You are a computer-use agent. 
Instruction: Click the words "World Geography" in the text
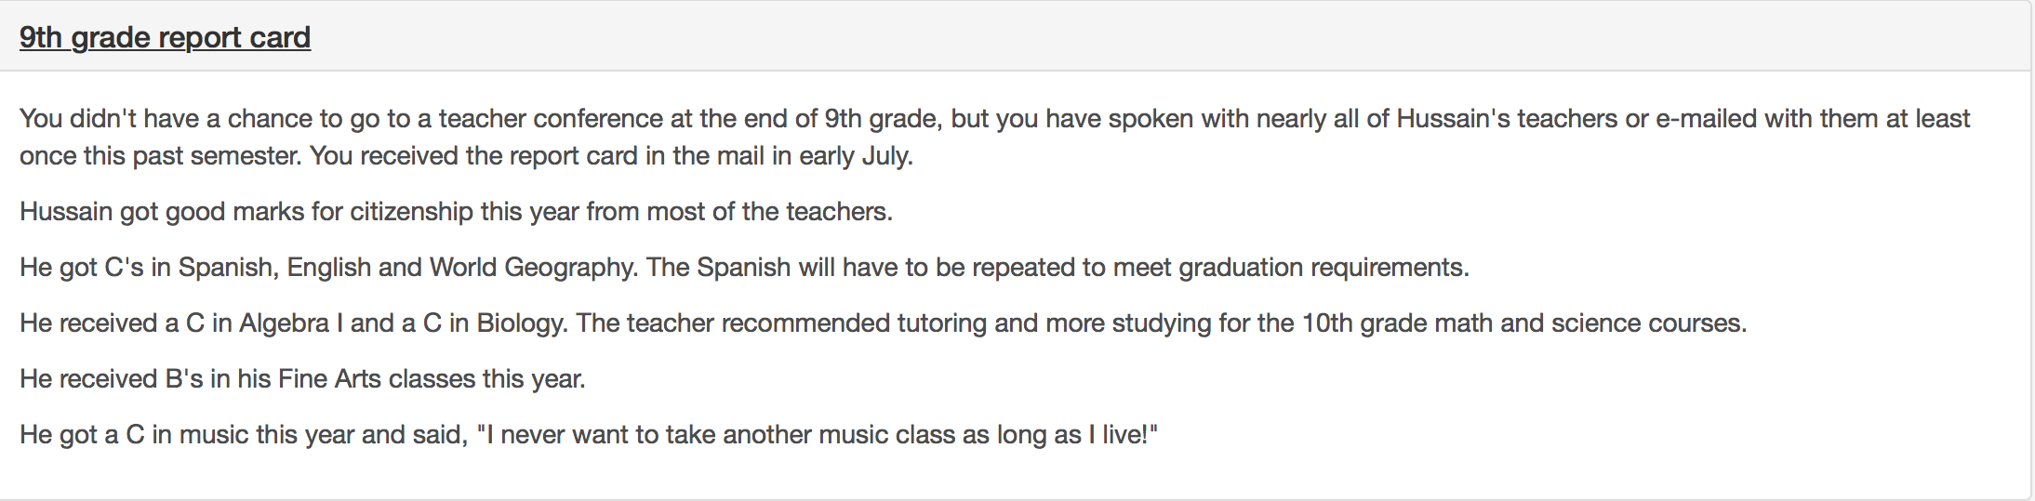532,268
